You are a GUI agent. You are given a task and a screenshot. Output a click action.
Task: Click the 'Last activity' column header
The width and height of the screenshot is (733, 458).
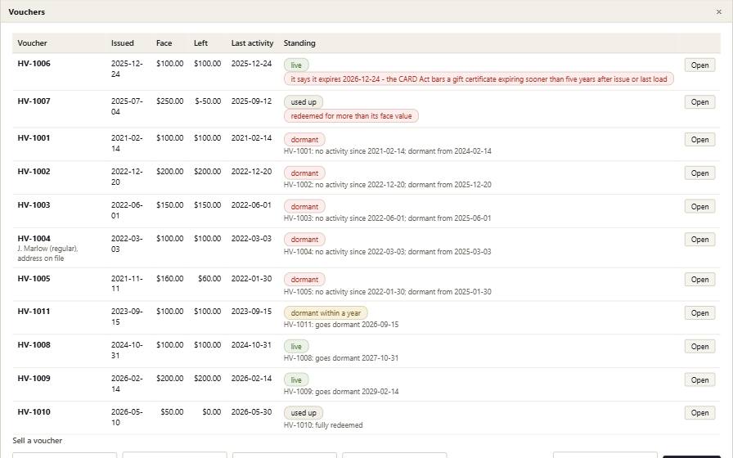[252, 43]
